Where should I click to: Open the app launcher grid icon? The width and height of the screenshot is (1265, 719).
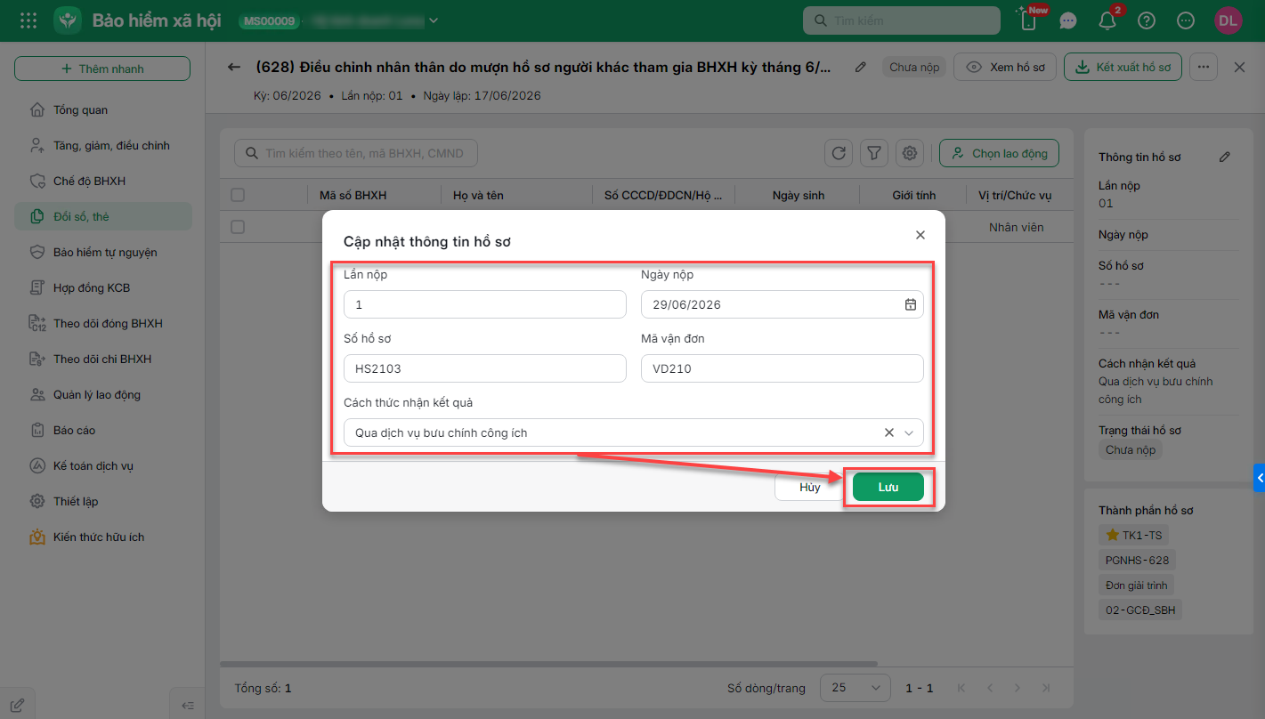[x=28, y=20]
